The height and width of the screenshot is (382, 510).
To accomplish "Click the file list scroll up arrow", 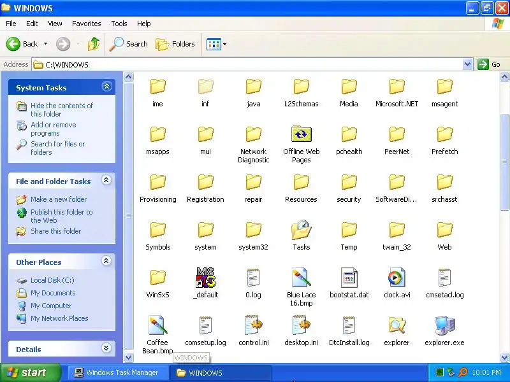I will 504,76.
